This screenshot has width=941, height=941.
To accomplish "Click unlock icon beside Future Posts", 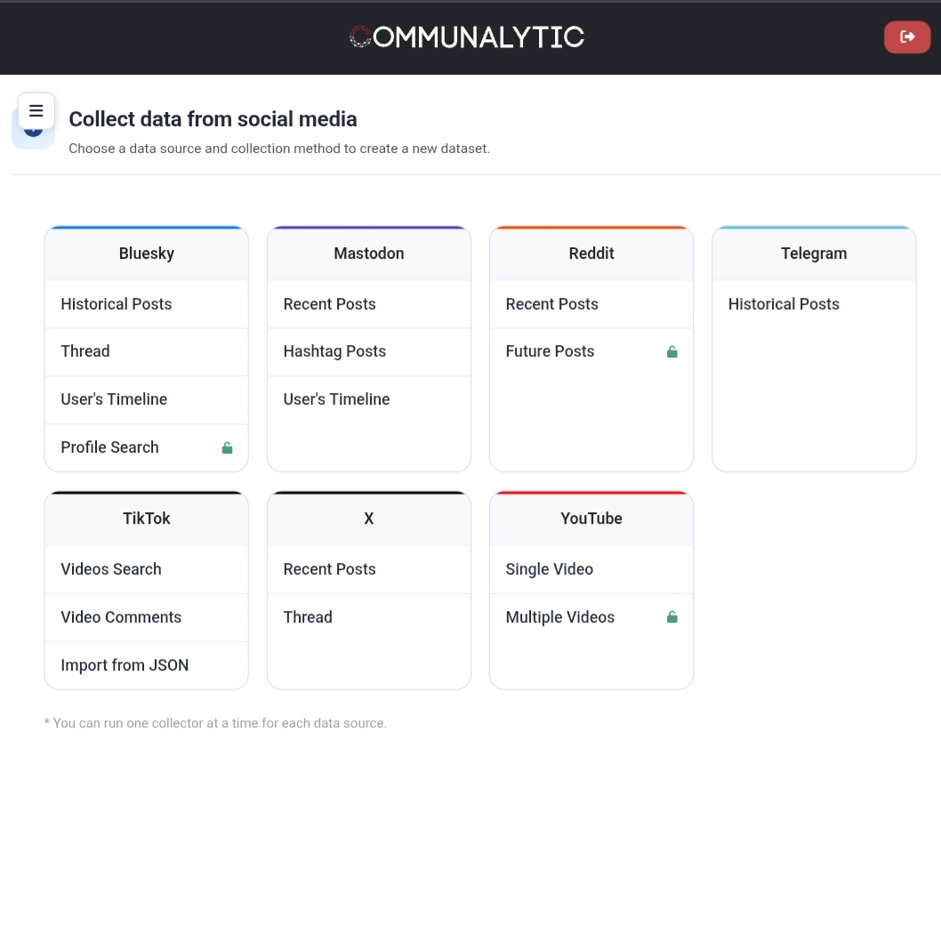I will point(672,352).
